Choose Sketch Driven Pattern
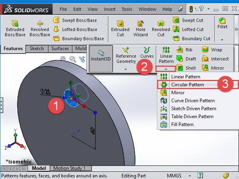The width and height of the screenshot is (239, 179). tap(198, 108)
